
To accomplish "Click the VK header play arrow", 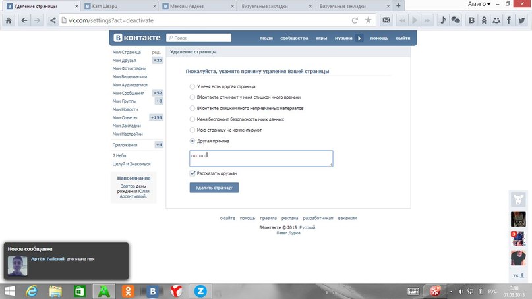I will [359, 38].
